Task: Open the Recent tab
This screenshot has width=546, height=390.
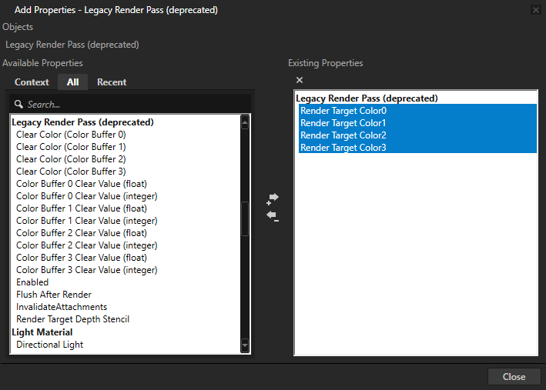Action: 112,82
